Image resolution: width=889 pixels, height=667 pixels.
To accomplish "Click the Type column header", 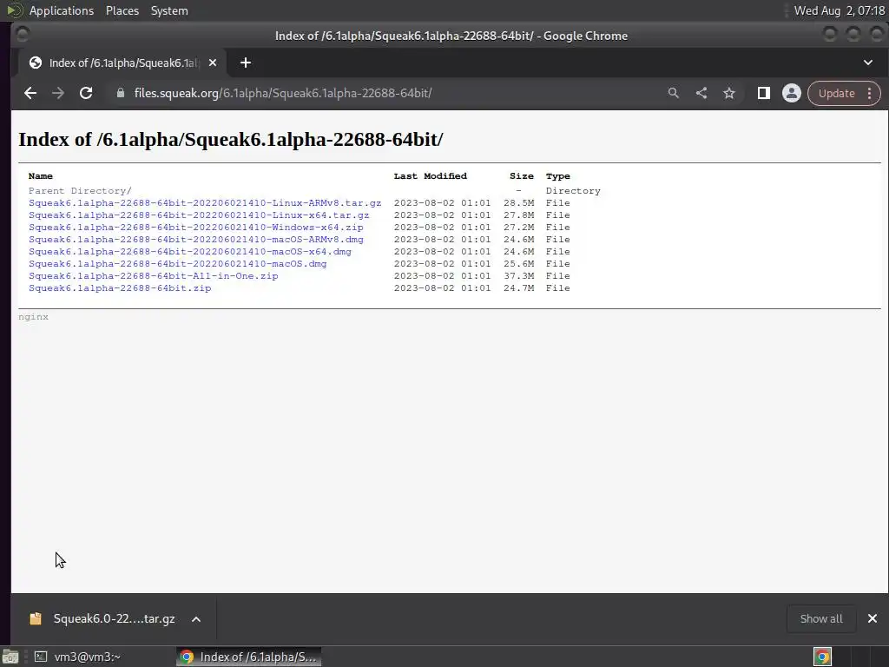I will 558,175.
